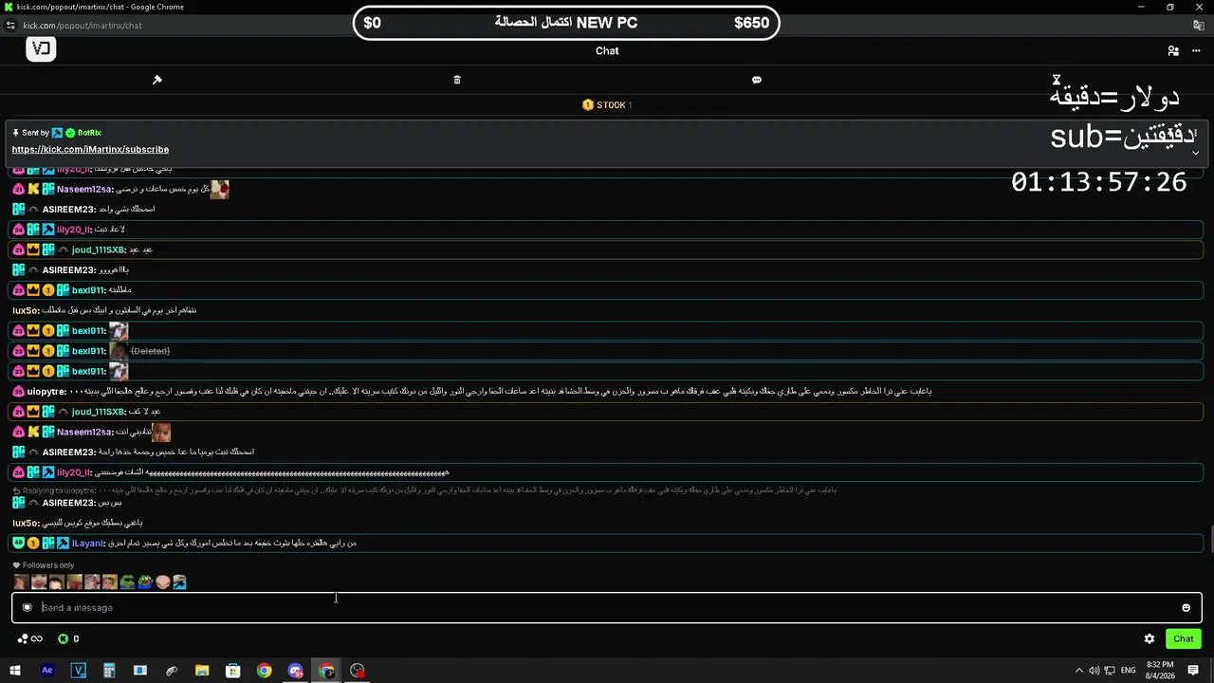Screen dimensions: 1214x683
Task: Insert the pink blob quick emote
Action: pyautogui.click(x=162, y=582)
